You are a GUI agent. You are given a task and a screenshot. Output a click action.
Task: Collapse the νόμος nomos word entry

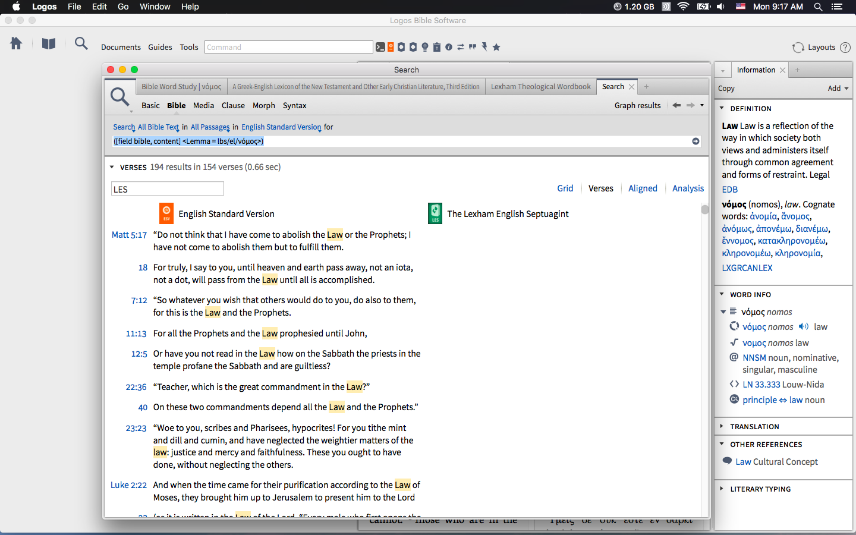click(723, 311)
